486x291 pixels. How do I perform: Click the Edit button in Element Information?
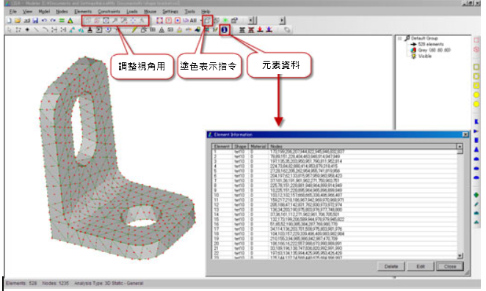(x=420, y=266)
